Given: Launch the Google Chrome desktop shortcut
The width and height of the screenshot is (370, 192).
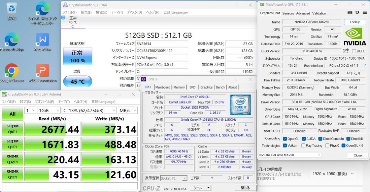Looking at the screenshot, I should click(x=11, y=73).
